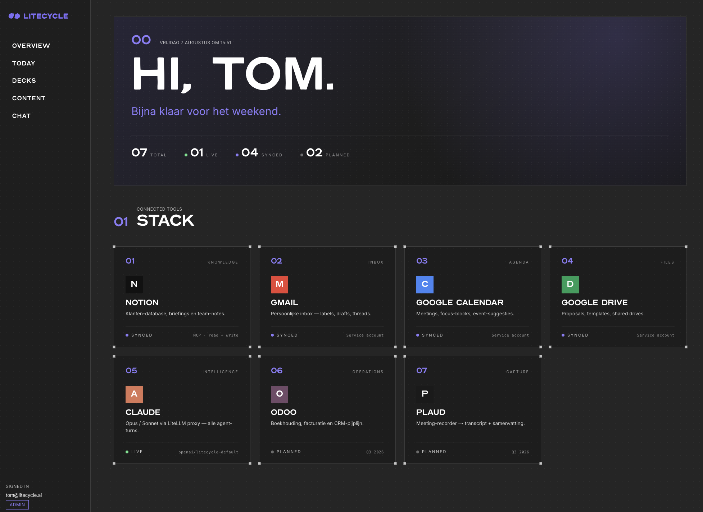Viewport: 703px width, 512px height.
Task: Open the Odoo O tile icon
Action: point(280,394)
